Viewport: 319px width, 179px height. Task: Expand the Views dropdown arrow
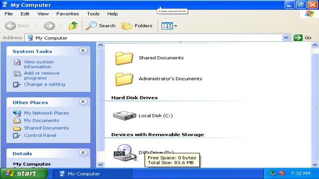click(x=175, y=26)
